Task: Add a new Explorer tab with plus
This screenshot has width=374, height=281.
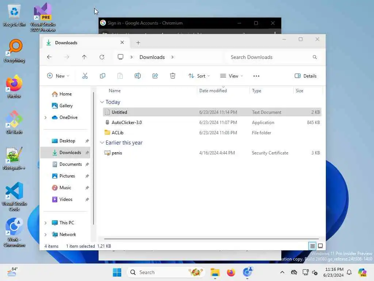Action: pyautogui.click(x=138, y=43)
